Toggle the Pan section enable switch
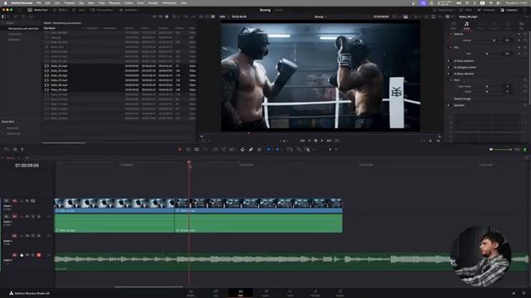Image resolution: width=531 pixels, height=298 pixels. point(450,47)
